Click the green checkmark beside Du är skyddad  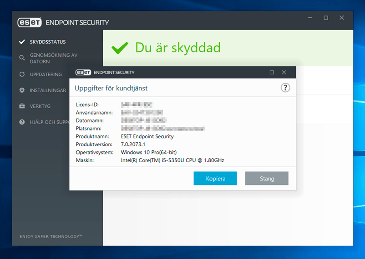tap(120, 48)
